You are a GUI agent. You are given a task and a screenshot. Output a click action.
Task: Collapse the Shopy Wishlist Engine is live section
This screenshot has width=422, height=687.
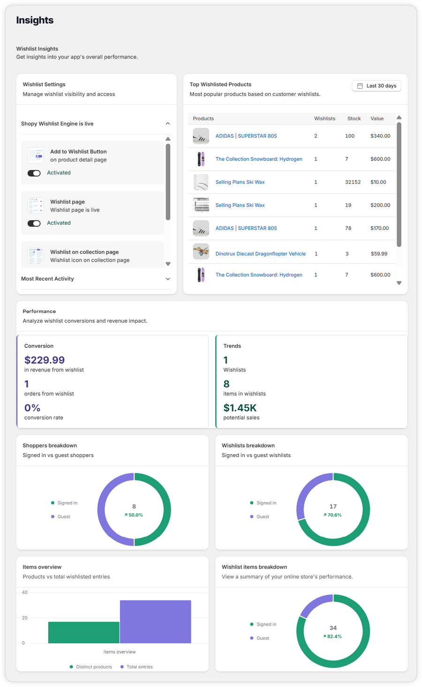click(168, 124)
